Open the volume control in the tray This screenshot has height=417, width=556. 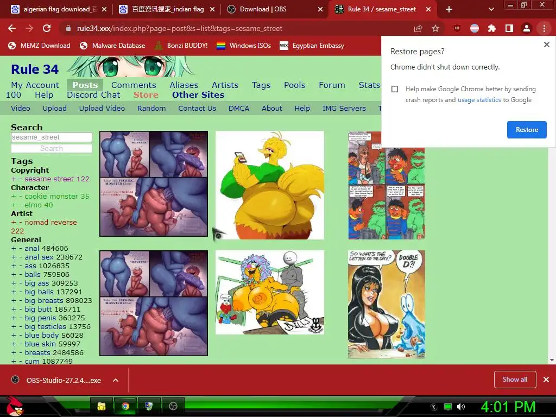(460, 407)
